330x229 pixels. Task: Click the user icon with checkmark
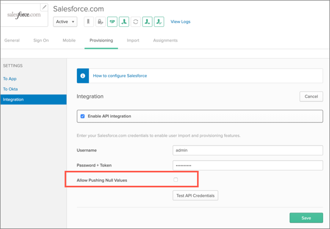click(159, 22)
